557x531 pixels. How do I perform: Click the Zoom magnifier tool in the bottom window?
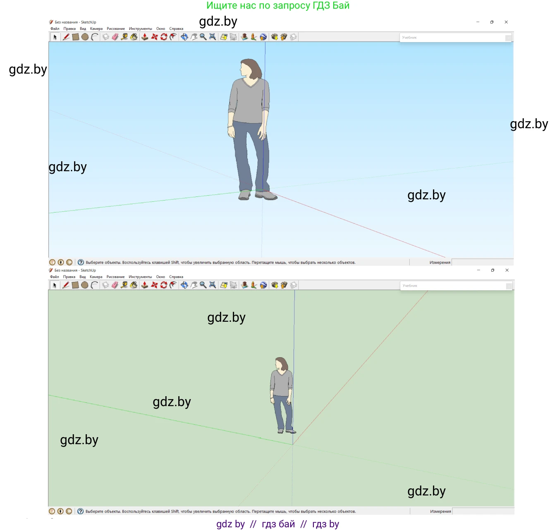[203, 285]
